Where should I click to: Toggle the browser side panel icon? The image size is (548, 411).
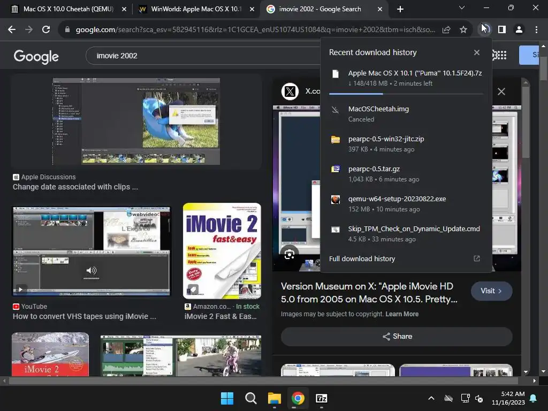click(x=502, y=30)
